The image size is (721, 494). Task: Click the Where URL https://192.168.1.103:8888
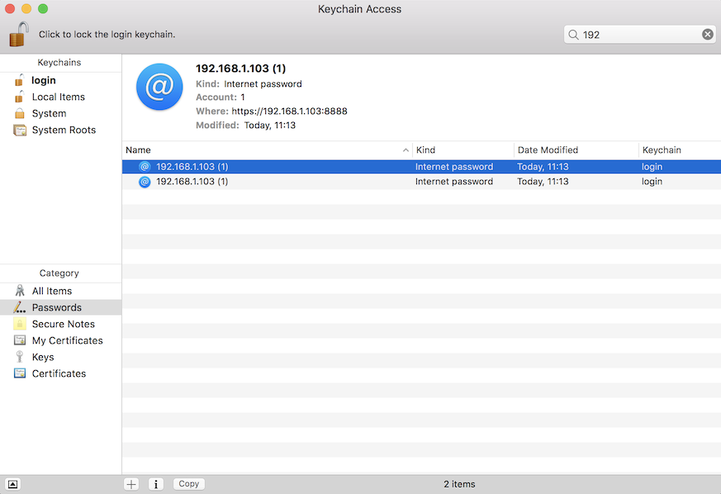point(289,112)
